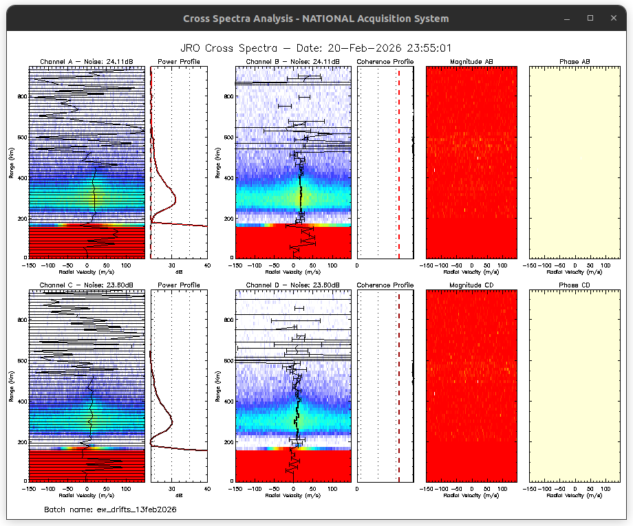Viewport: 633px width, 526px height.
Task: Close the Cross Spectra Analysis window
Action: (613, 19)
